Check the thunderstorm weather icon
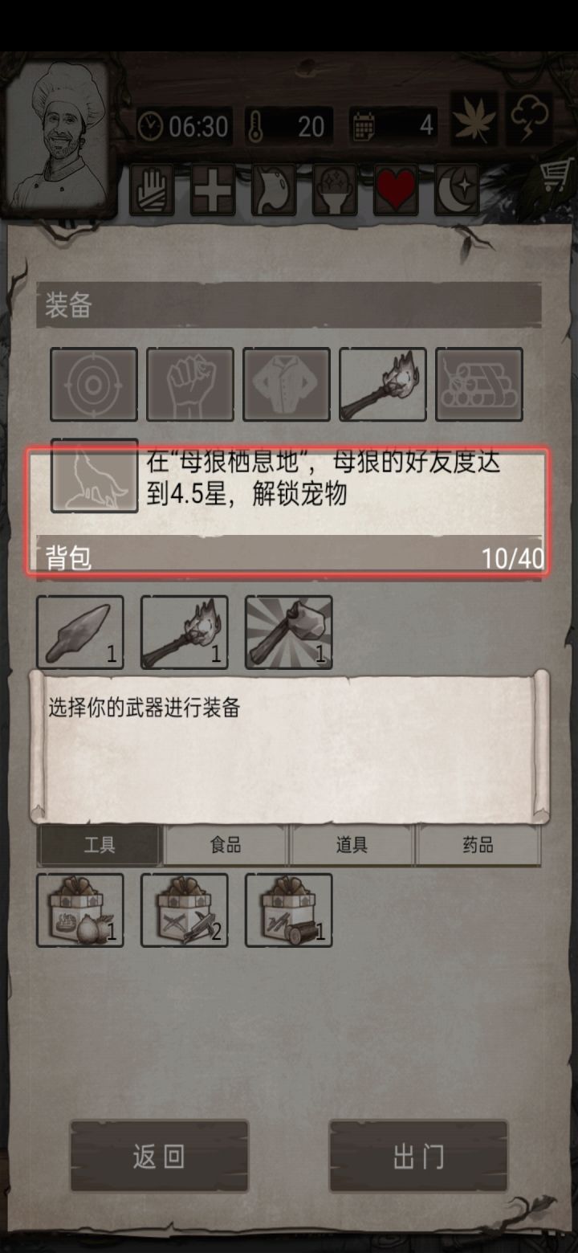The image size is (578, 1253). pos(529,120)
